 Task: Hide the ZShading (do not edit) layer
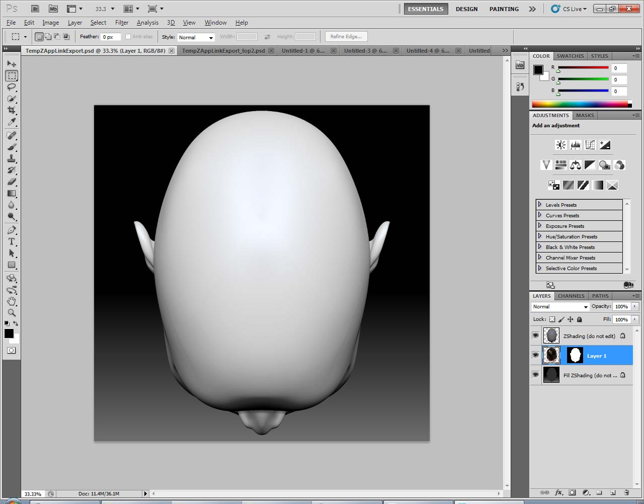[535, 335]
